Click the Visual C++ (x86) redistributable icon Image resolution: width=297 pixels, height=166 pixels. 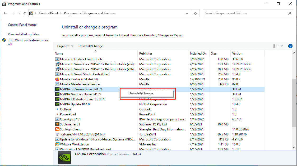(x=57, y=69)
